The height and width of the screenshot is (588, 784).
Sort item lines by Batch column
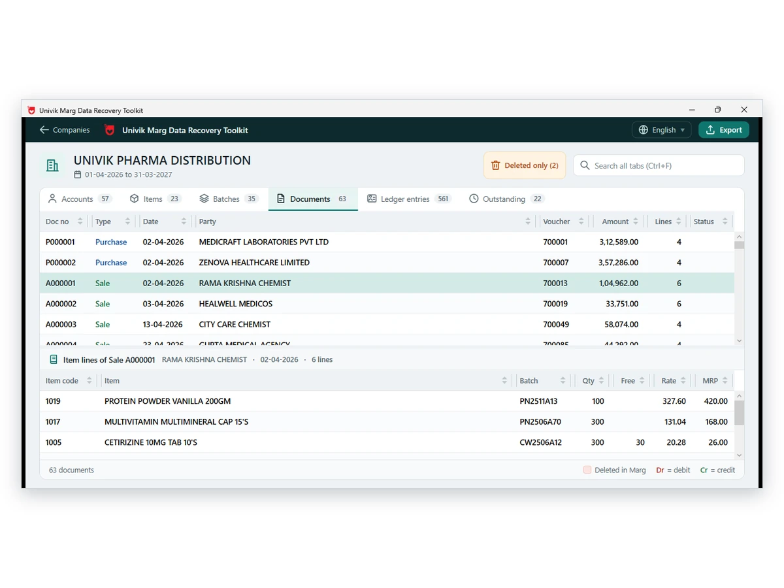[x=542, y=380]
